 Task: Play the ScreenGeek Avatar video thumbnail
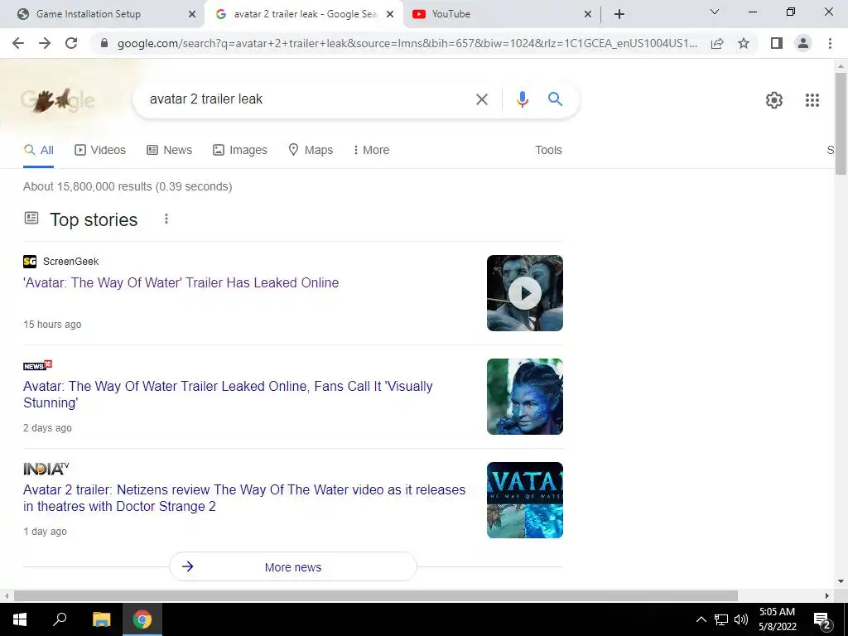[524, 293]
